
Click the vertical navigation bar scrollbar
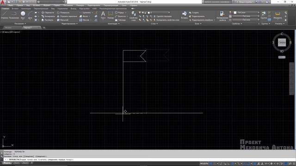292,79
